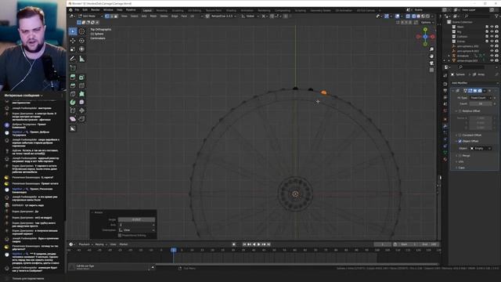501x282 pixels.
Task: Select the Inset Faces tool
Action: (81, 77)
